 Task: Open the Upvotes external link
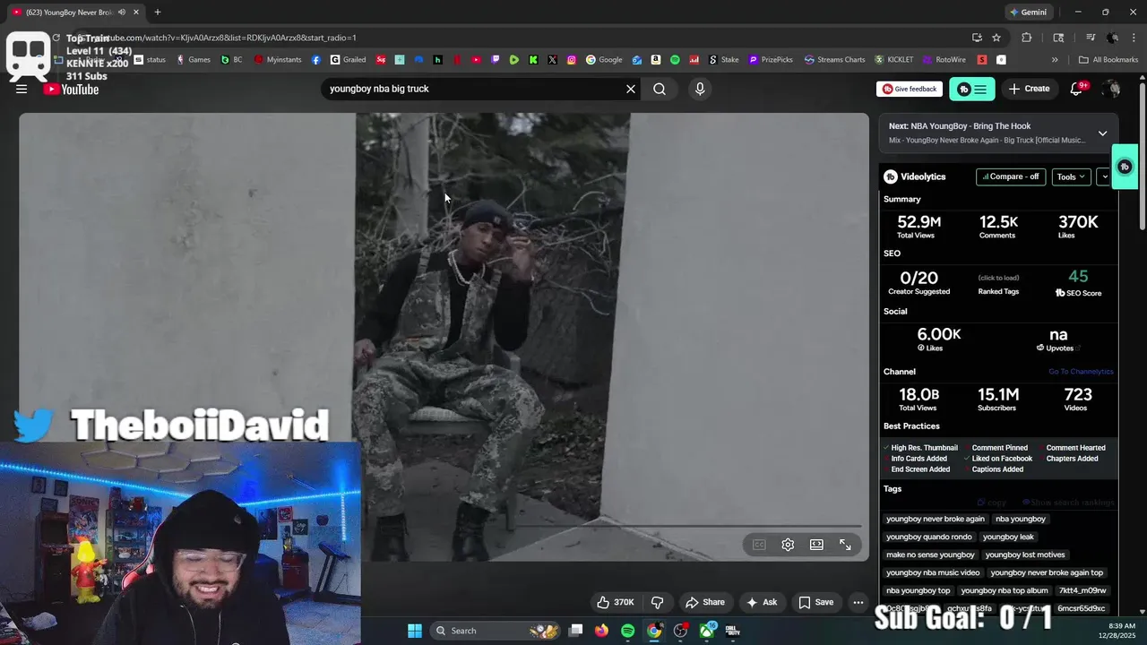1078,348
